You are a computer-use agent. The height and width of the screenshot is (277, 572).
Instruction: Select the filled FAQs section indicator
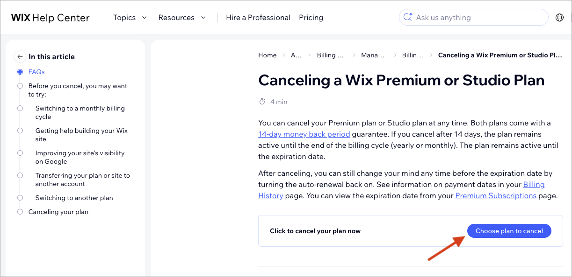click(x=20, y=71)
